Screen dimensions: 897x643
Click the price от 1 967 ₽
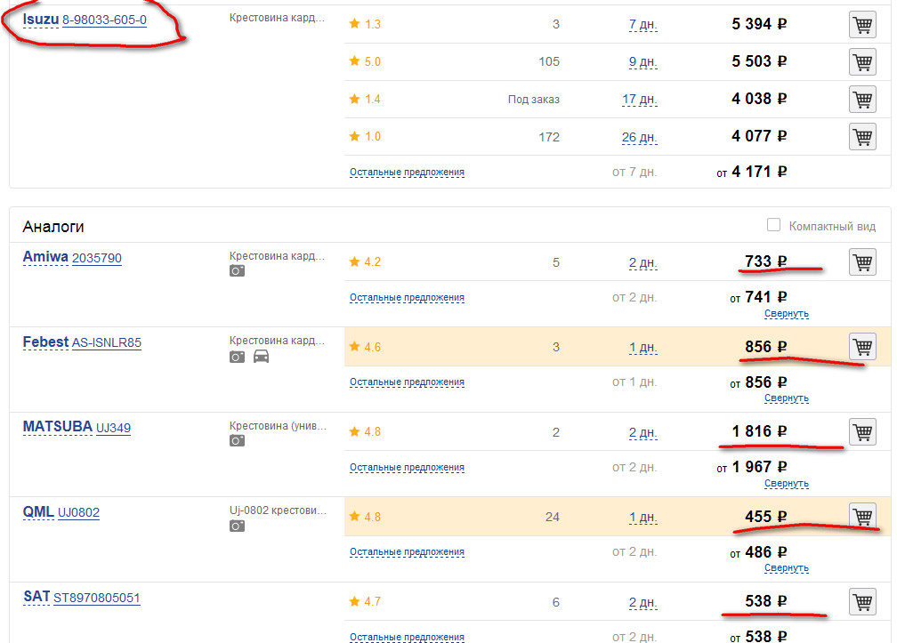[752, 467]
